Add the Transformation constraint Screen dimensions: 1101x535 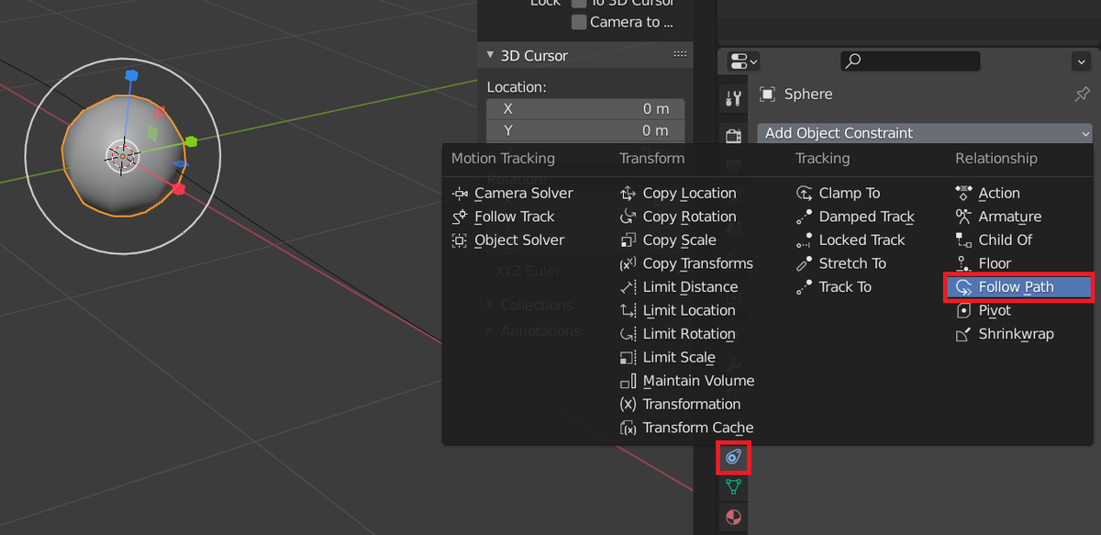[681, 404]
